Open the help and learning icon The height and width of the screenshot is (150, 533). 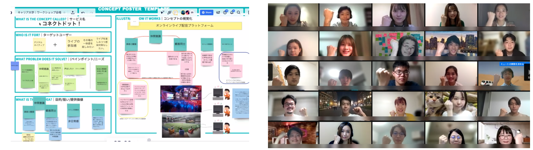pyautogui.click(x=226, y=13)
